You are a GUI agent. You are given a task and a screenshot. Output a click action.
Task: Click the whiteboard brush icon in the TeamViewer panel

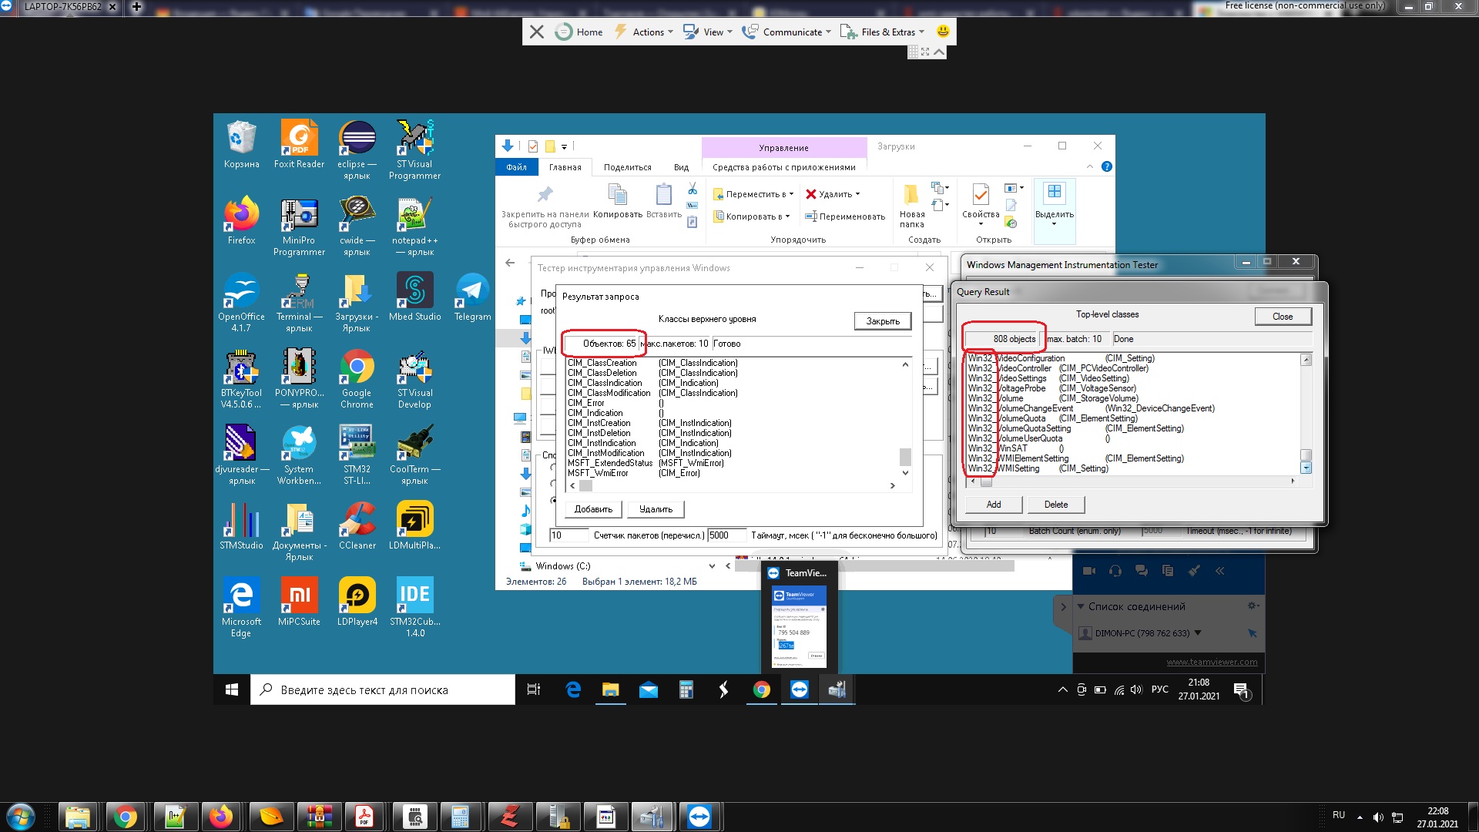(1193, 571)
